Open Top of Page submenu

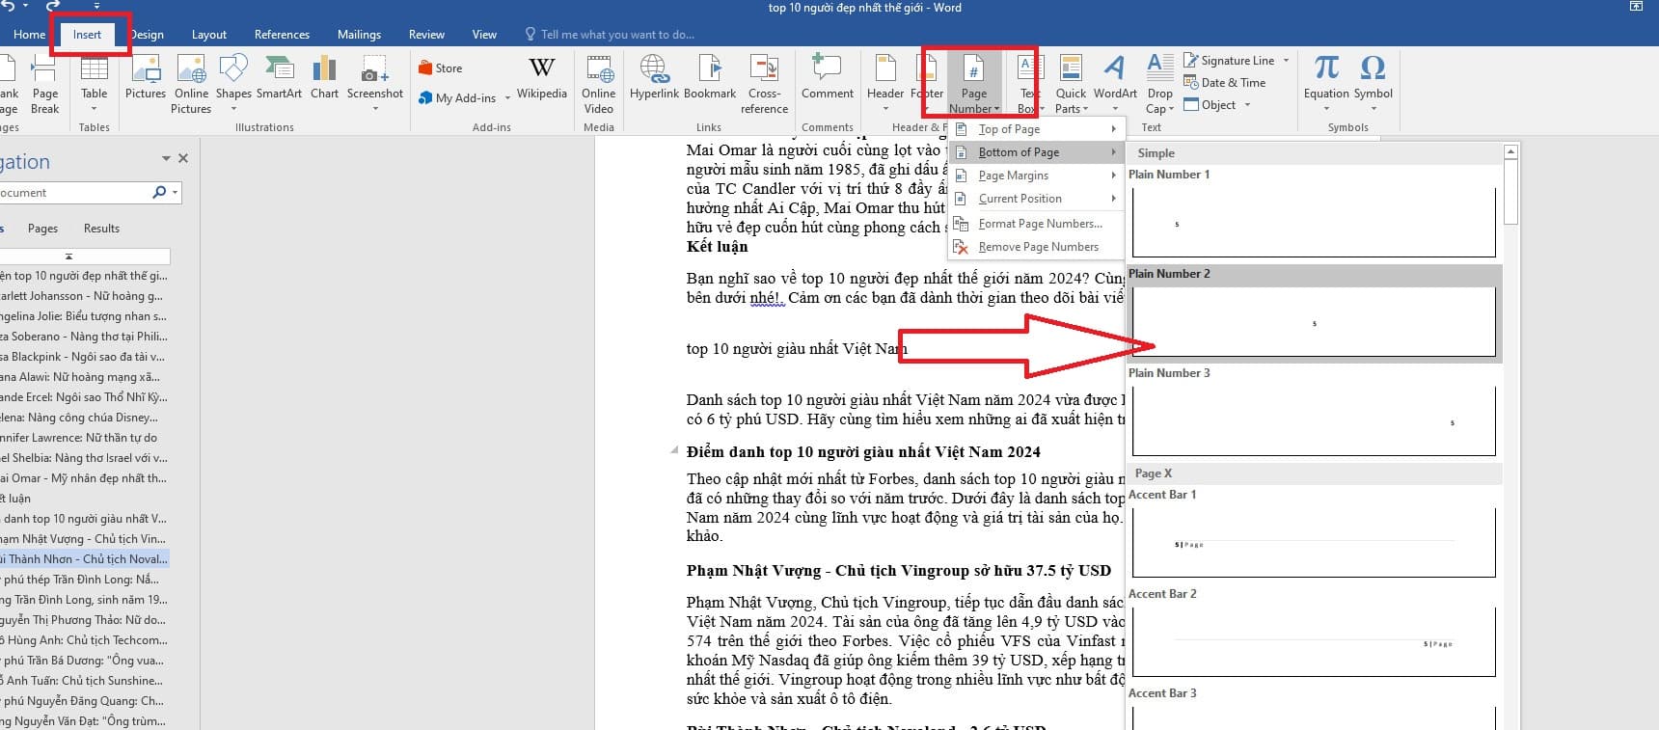1036,129
